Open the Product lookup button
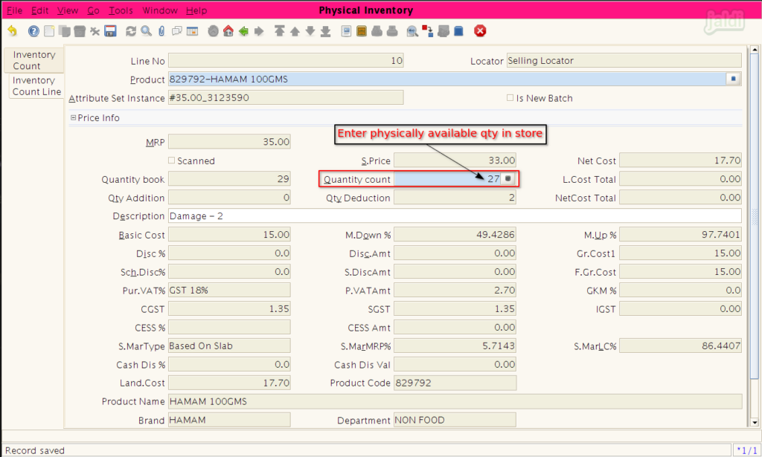762x457 pixels. (733, 79)
